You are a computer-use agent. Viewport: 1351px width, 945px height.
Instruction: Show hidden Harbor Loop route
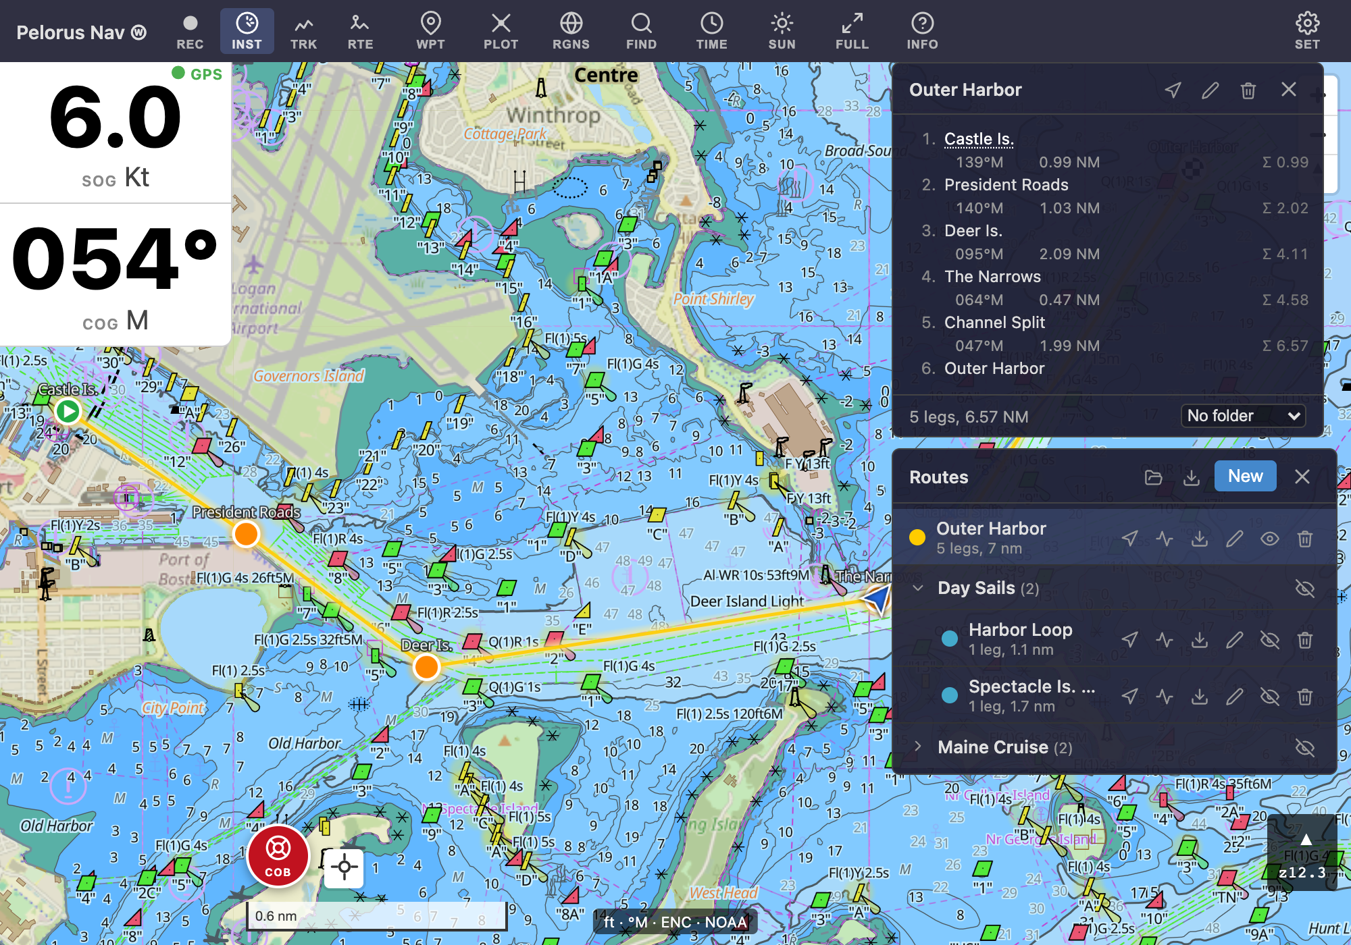click(1270, 640)
